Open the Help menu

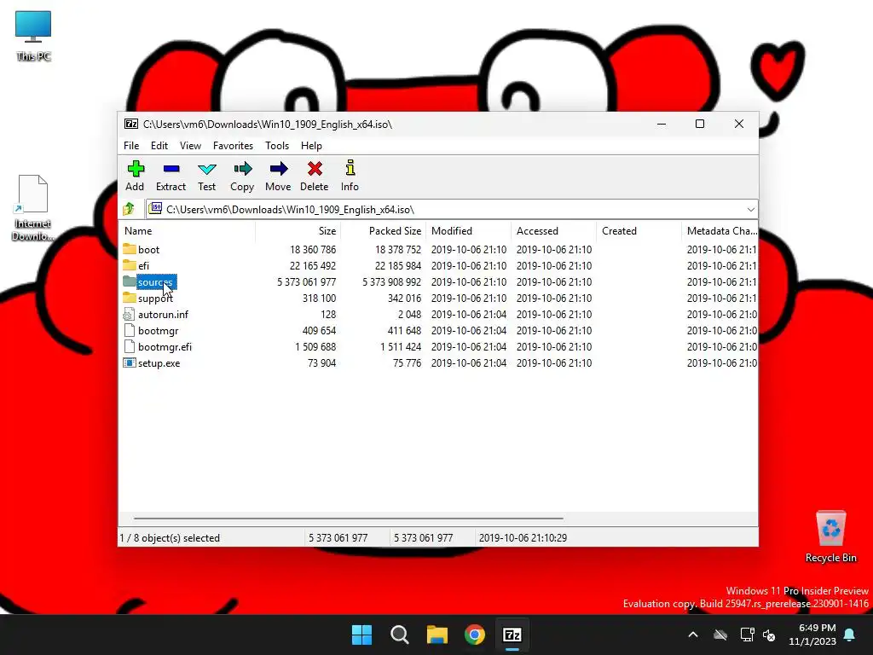tap(311, 145)
